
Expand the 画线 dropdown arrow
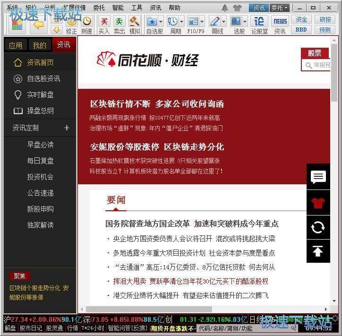[224, 21]
